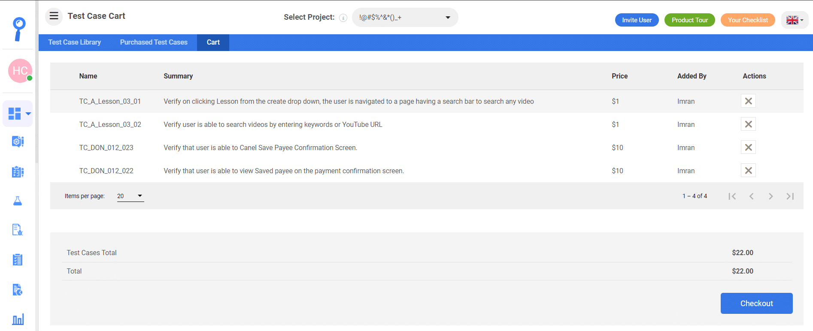
Task: Switch to Test Case Library tab
Action: pos(75,42)
